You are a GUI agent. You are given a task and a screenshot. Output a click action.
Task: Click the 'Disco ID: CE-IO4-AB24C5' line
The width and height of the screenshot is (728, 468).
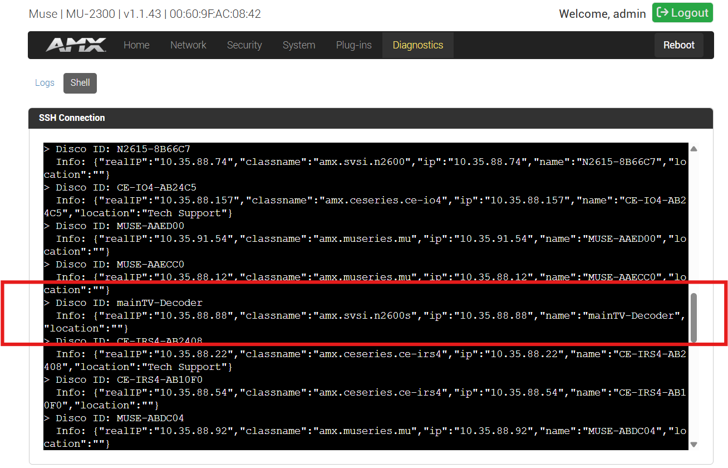pyautogui.click(x=120, y=187)
